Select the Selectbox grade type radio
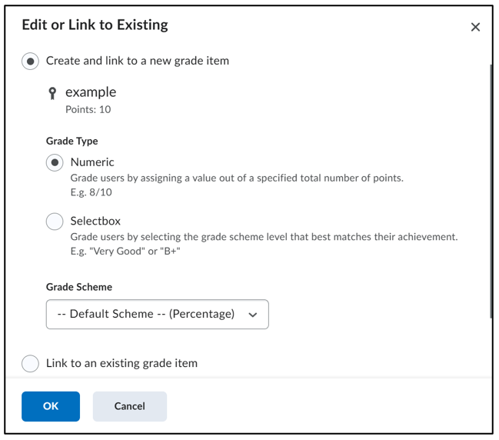 (x=55, y=222)
